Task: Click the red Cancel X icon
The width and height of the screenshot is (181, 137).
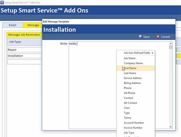Action: point(158,37)
